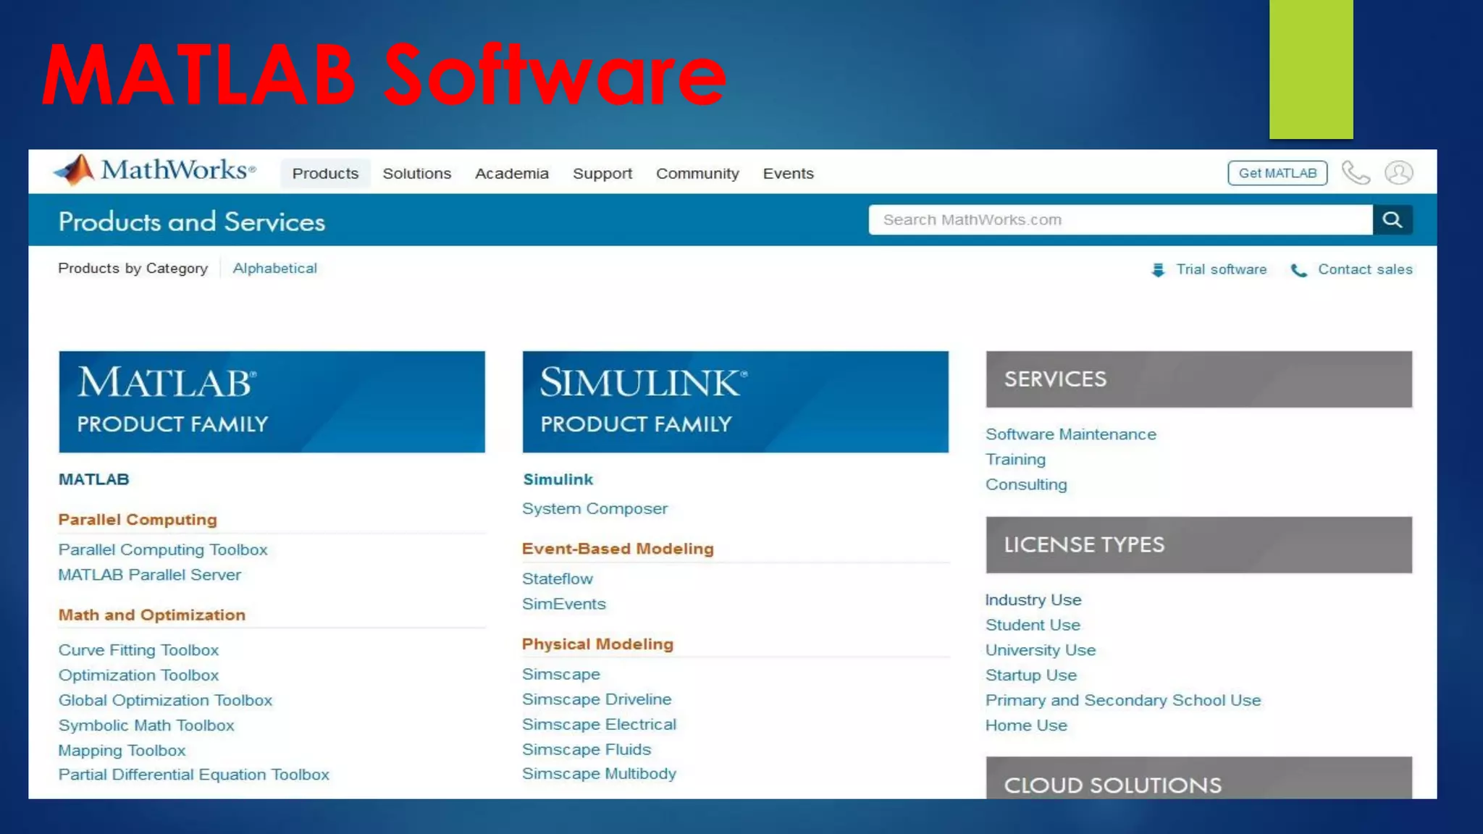1483x834 pixels.
Task: Switch to the Alphabetical product view
Action: [x=274, y=269]
